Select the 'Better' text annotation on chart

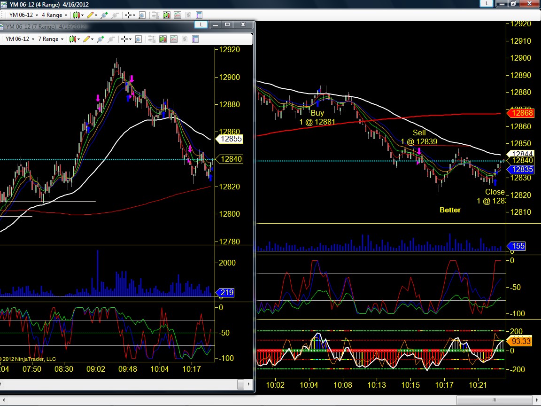click(x=450, y=210)
